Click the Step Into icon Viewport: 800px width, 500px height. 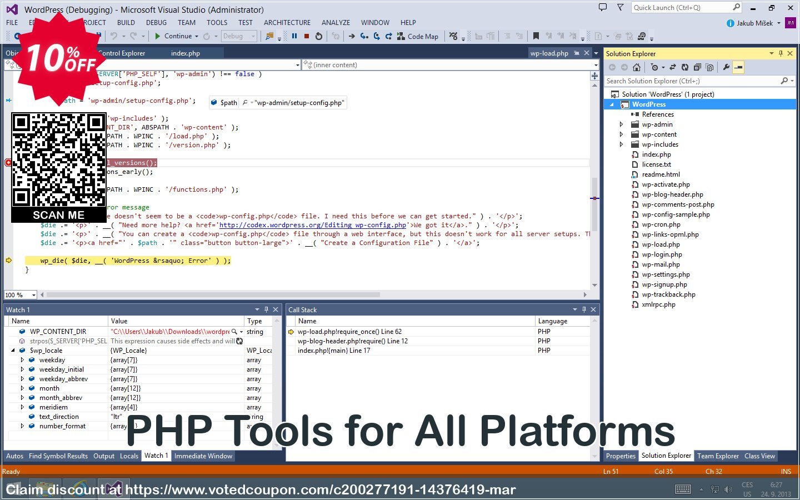coord(364,36)
